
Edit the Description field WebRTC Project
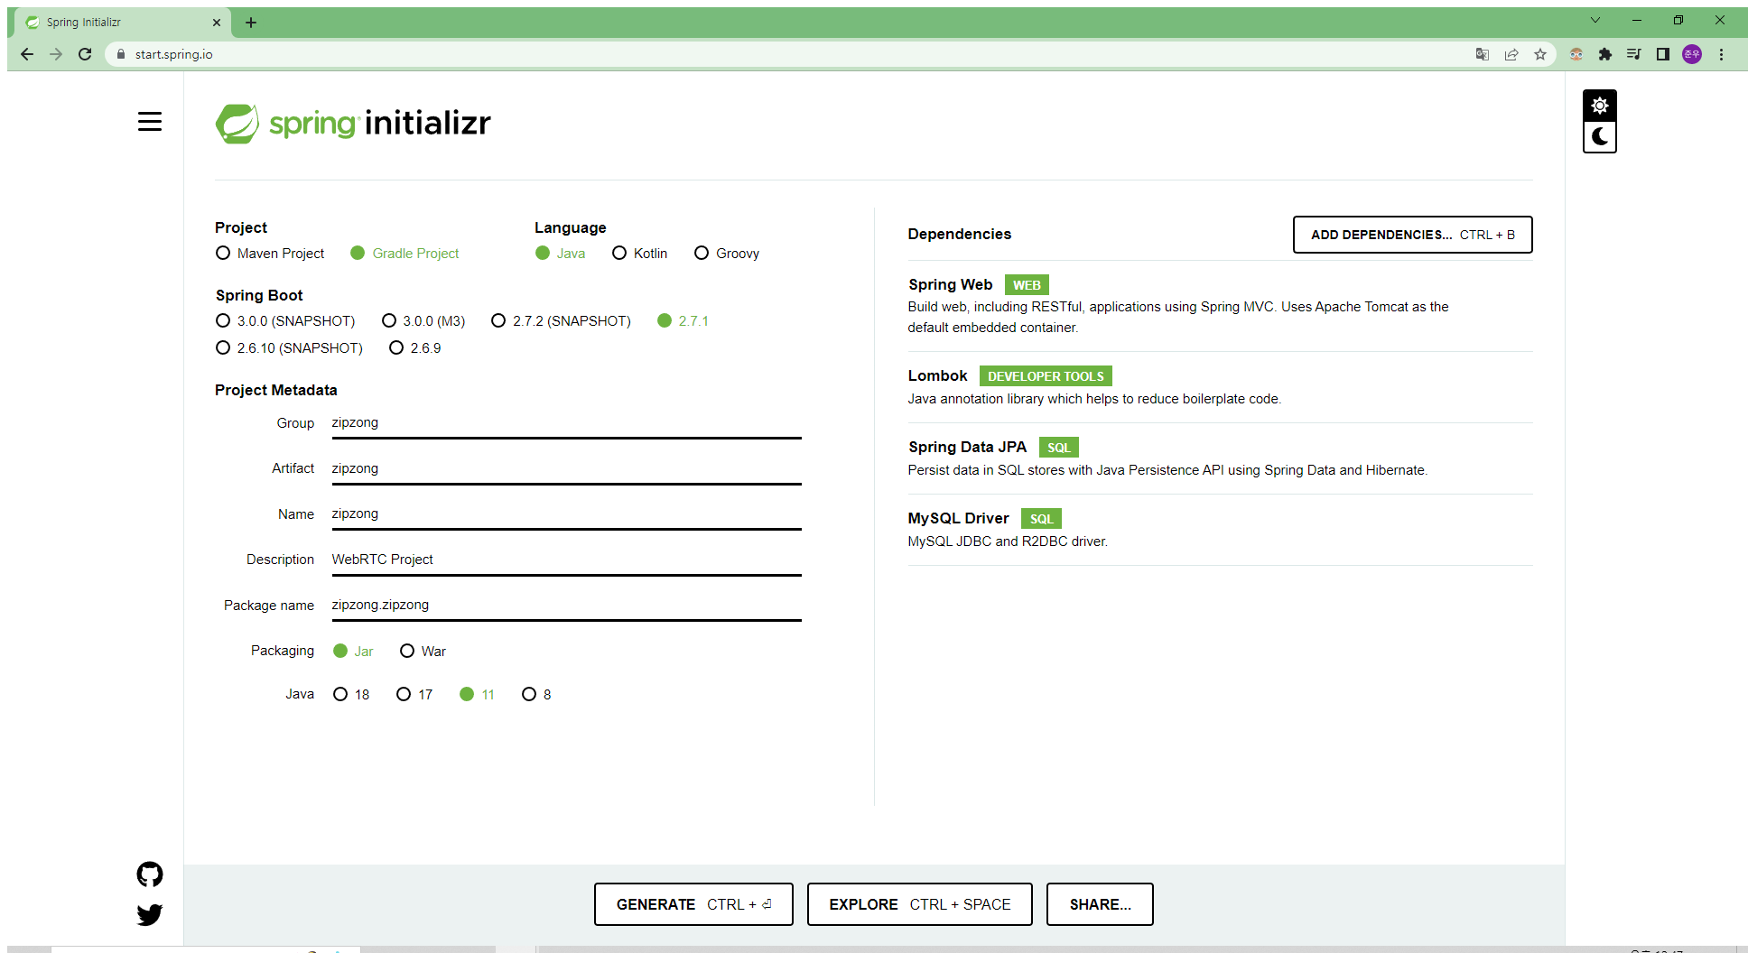[566, 560]
